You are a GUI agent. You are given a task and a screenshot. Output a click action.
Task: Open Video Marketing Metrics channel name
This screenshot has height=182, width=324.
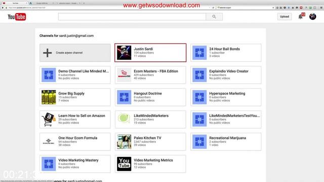153,160
